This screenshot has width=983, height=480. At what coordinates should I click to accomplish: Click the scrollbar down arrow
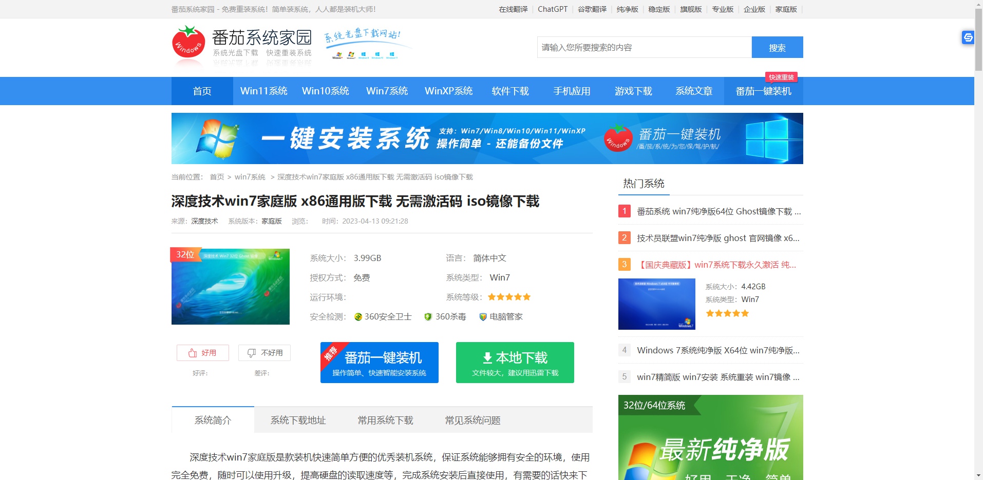click(978, 475)
